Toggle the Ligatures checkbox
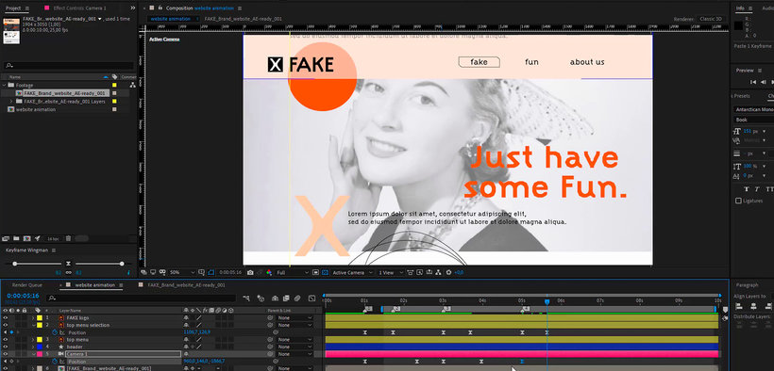Viewport: 774px width, 371px height. pos(738,201)
